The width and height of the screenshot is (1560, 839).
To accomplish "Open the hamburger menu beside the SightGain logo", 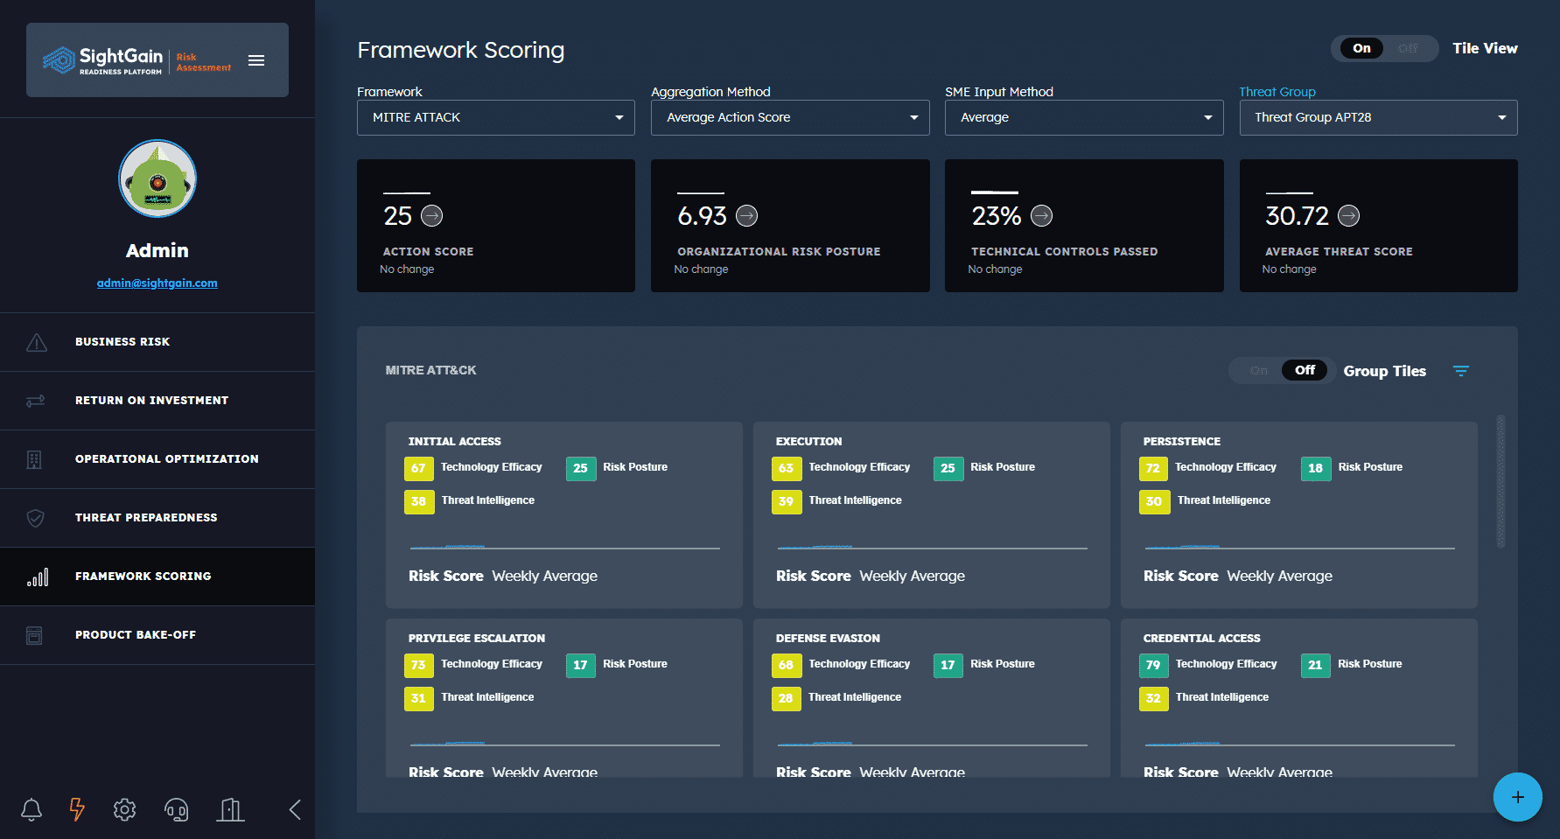I will (x=256, y=60).
